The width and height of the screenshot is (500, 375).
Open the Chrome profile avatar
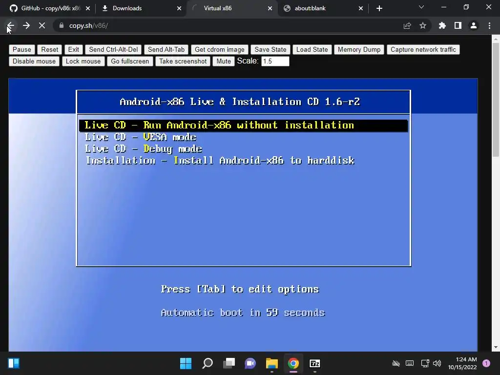(x=474, y=25)
